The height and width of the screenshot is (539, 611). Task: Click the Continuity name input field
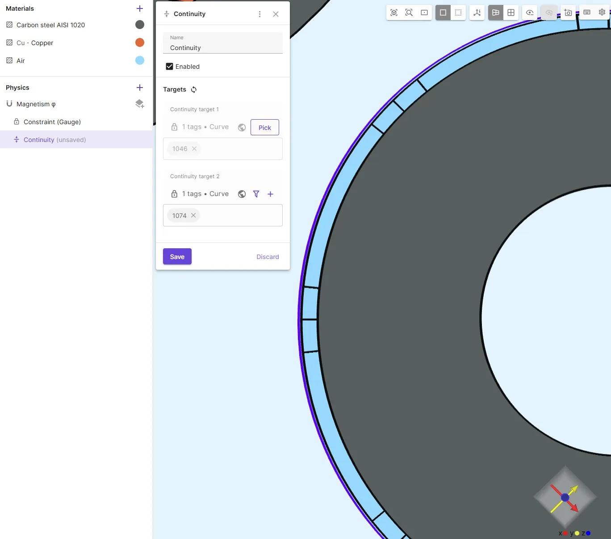(x=223, y=43)
